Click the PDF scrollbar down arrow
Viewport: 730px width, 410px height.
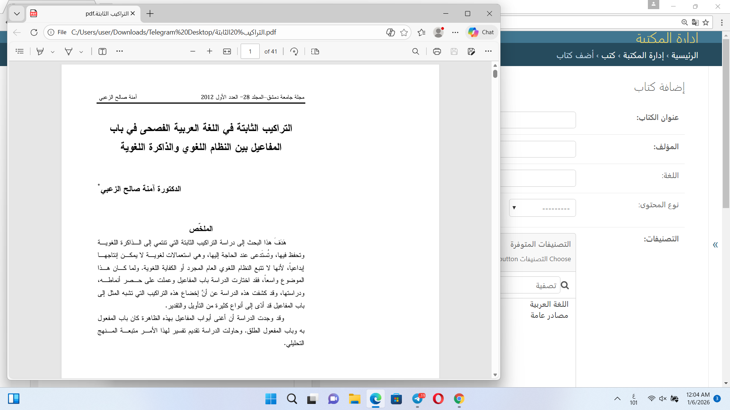pyautogui.click(x=495, y=375)
